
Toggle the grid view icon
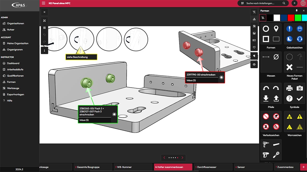click(x=44, y=28)
